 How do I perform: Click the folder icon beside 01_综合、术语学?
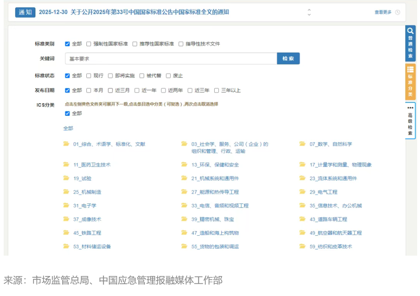[x=66, y=144]
